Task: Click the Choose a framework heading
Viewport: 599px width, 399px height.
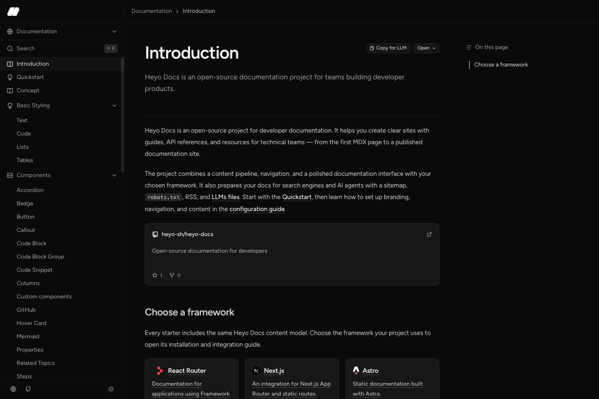Action: (189, 313)
